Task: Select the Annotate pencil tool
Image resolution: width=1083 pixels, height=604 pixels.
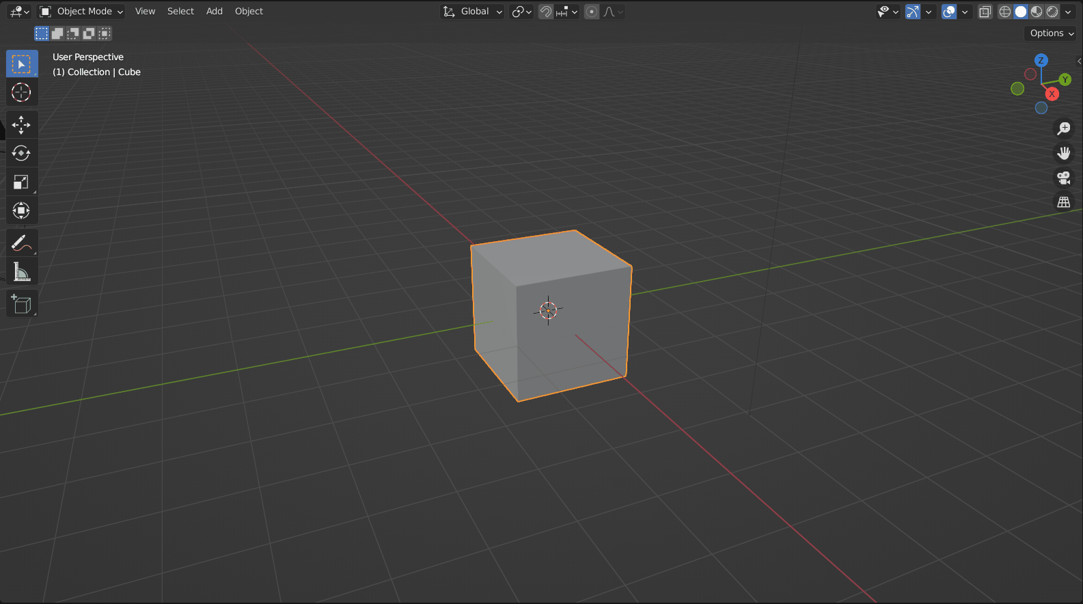Action: point(22,243)
